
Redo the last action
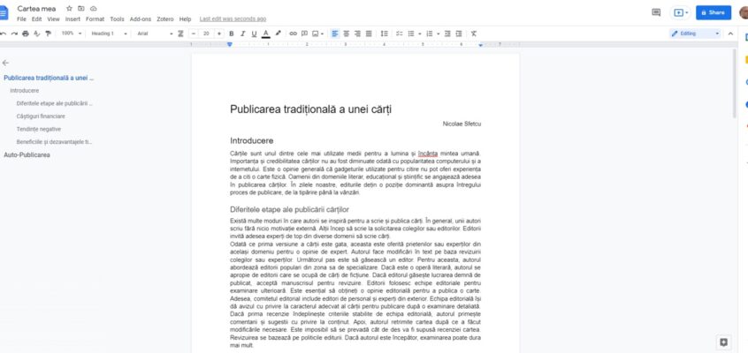[x=14, y=34]
